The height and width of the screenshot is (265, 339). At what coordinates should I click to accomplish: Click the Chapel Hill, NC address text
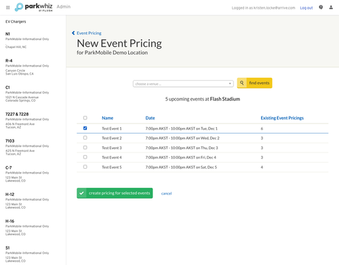tap(16, 47)
